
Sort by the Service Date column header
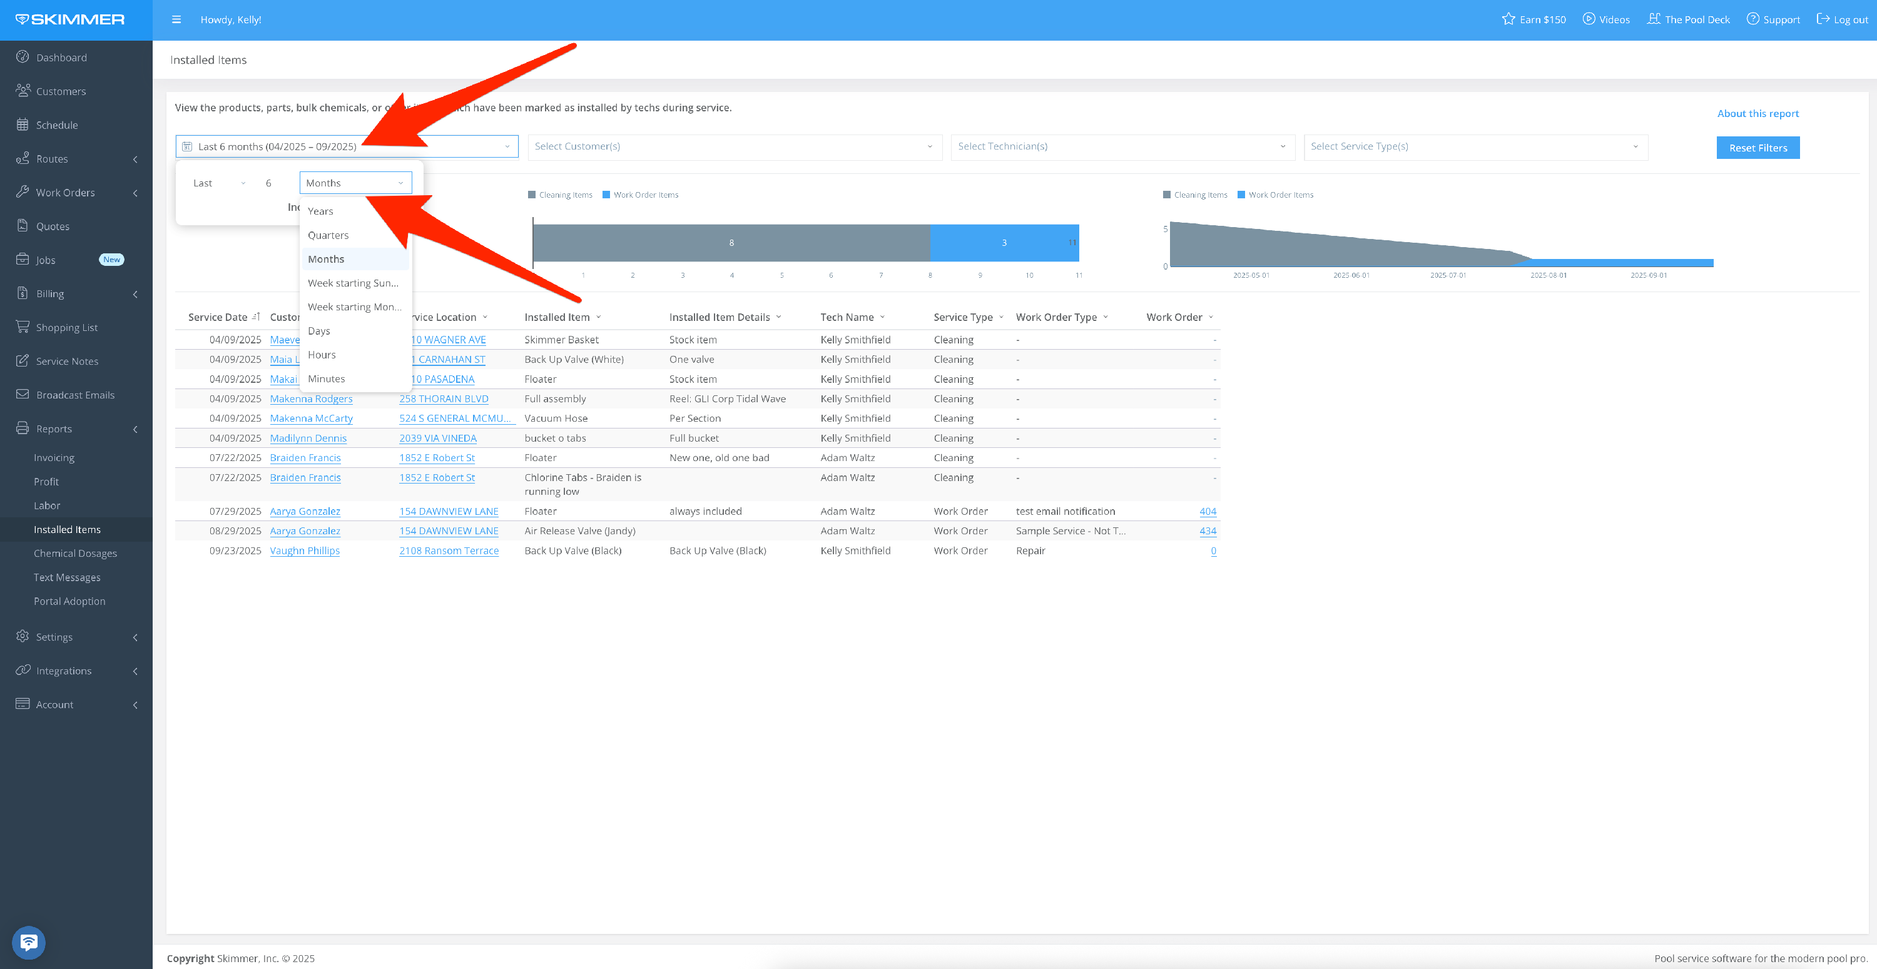pos(217,317)
